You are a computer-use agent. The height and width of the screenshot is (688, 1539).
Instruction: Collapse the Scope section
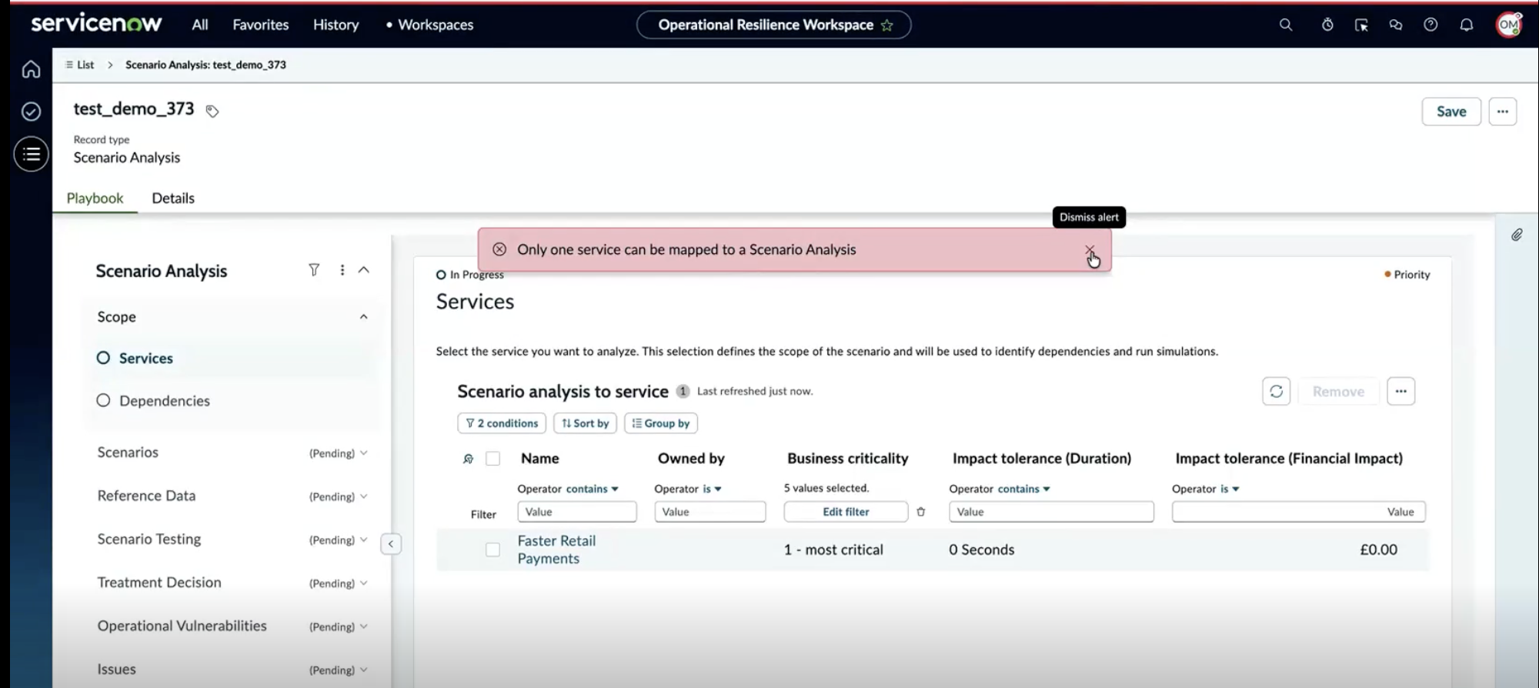coord(363,317)
